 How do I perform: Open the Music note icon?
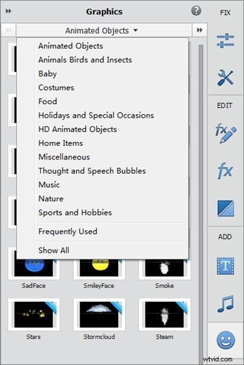point(226,304)
